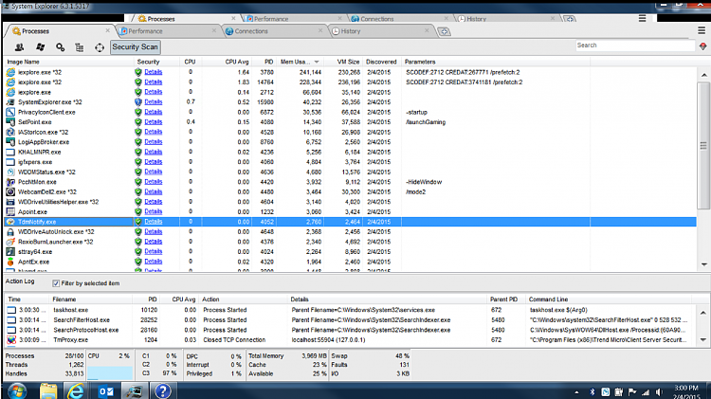
Task: Run the Security Scan
Action: [x=136, y=47]
